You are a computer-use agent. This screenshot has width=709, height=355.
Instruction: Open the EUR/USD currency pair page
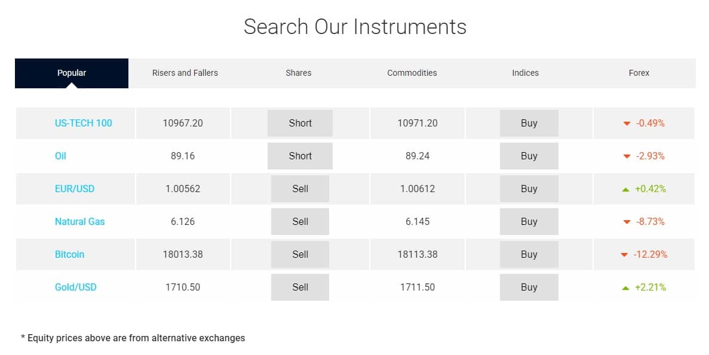coord(75,189)
